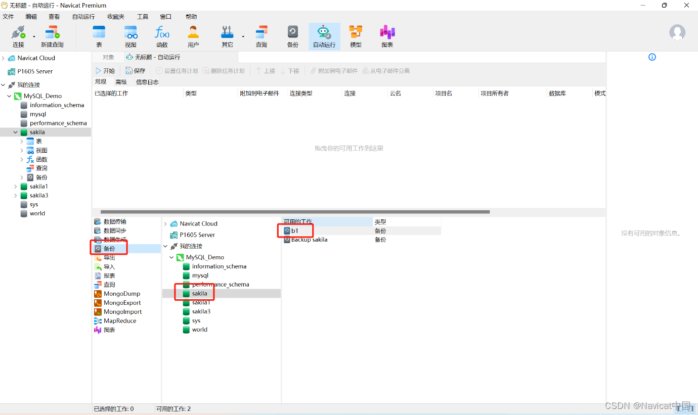Click the 开始 (Start) button
The image size is (698, 415).
coord(105,71)
